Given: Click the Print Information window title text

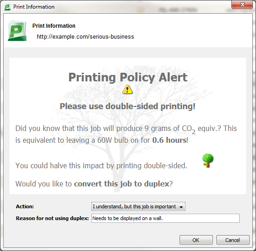Looking at the screenshot, I should pyautogui.click(x=34, y=7).
